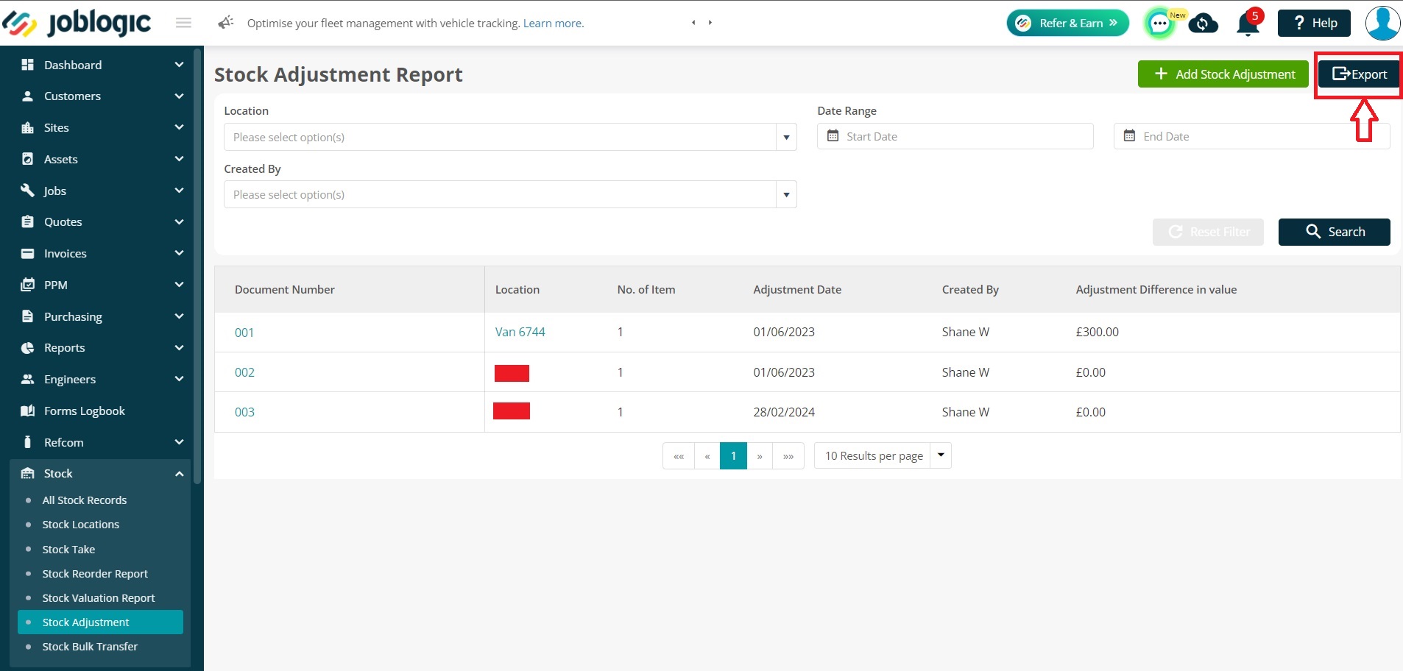Click Jobs wrench icon in sidebar
Image resolution: width=1403 pixels, height=671 pixels.
(28, 191)
